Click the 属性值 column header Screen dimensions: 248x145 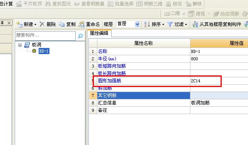pos(219,43)
